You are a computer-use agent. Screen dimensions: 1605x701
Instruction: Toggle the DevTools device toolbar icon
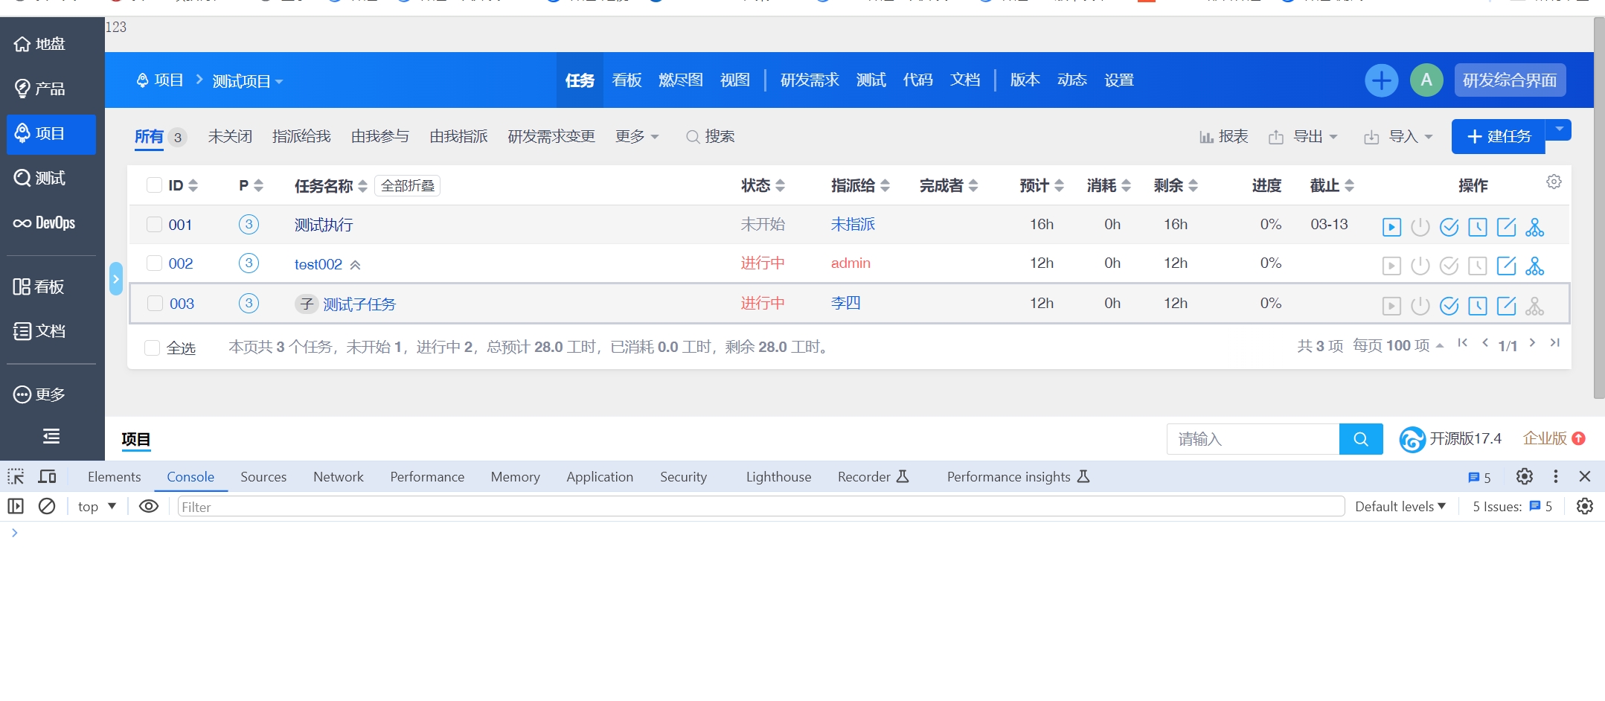[48, 476]
